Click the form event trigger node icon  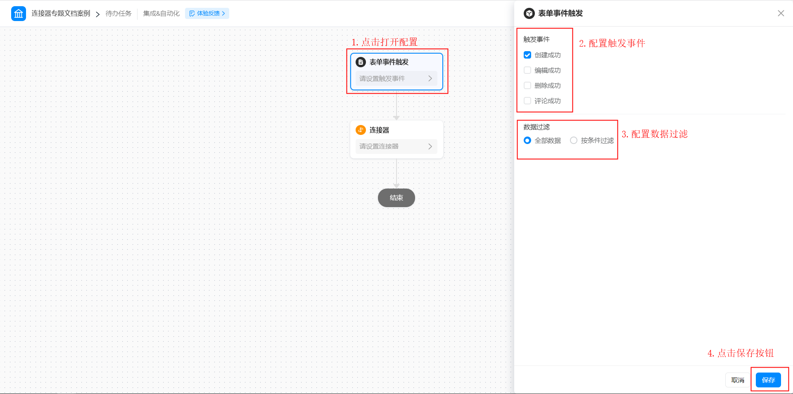coord(361,62)
